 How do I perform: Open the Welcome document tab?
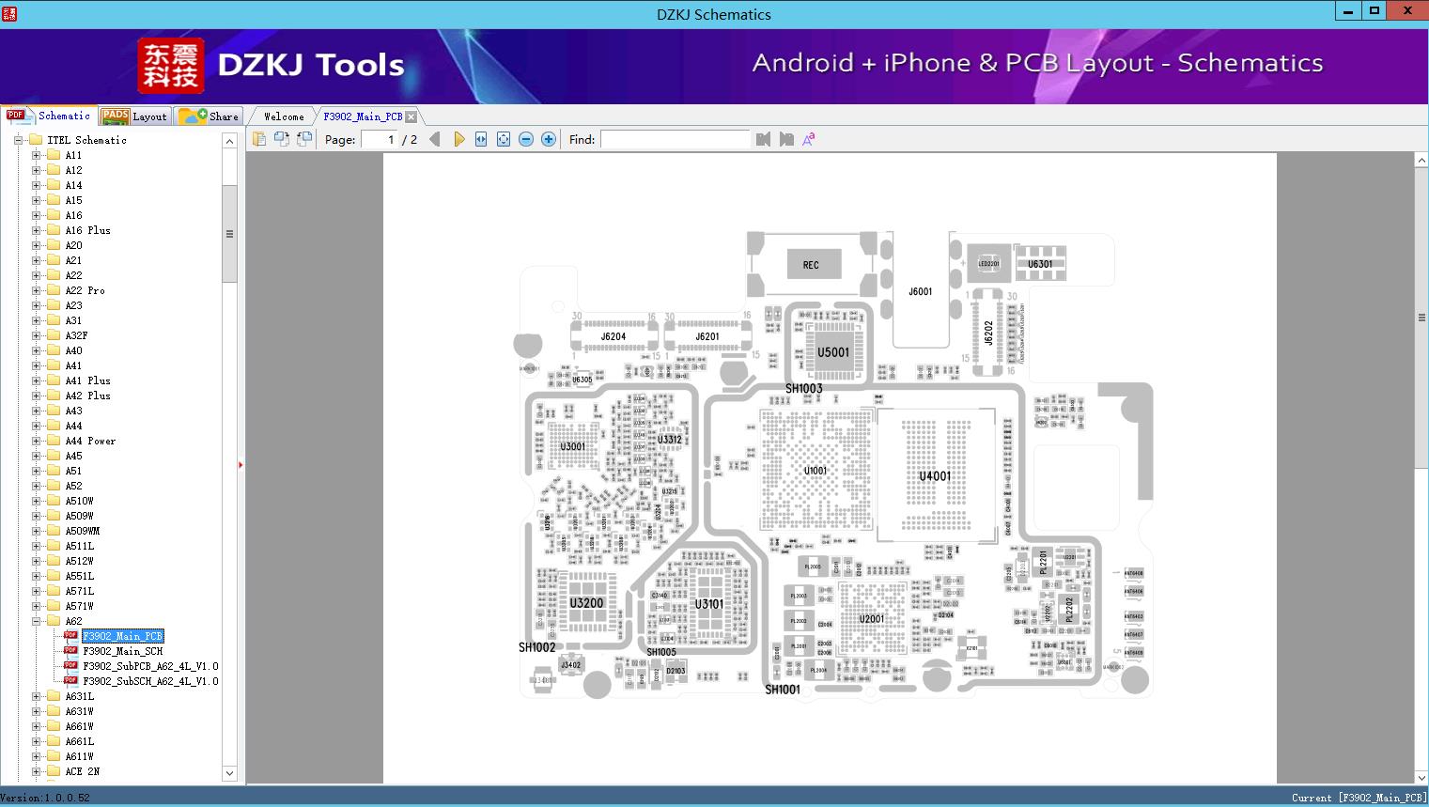[x=284, y=116]
